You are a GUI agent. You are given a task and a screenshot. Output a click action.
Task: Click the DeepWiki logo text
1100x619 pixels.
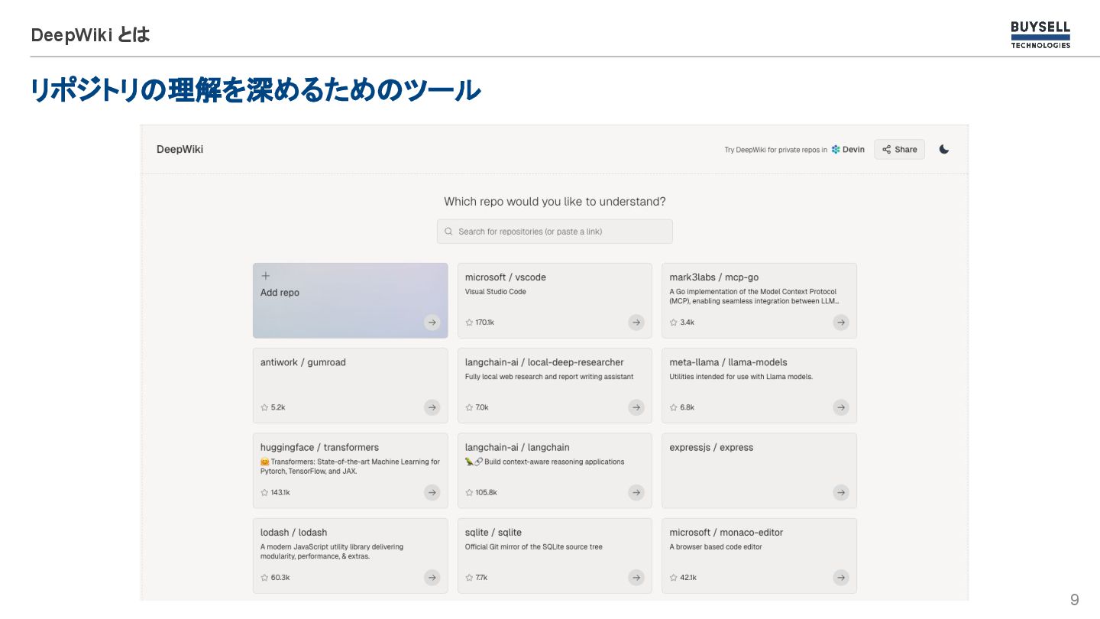tap(180, 149)
